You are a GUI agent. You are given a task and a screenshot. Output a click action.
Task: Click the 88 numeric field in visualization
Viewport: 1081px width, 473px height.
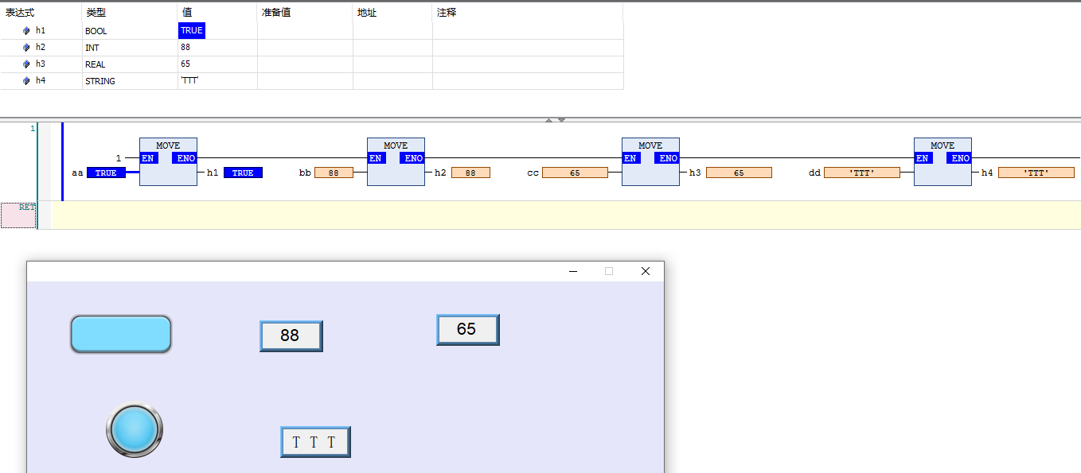291,335
